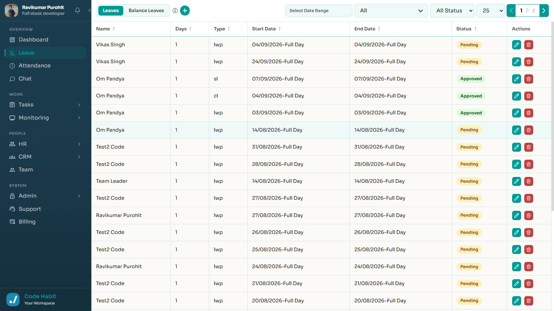Delete Vikas Singh's 24/09/2026 leave
The image size is (554, 311).
tap(529, 62)
